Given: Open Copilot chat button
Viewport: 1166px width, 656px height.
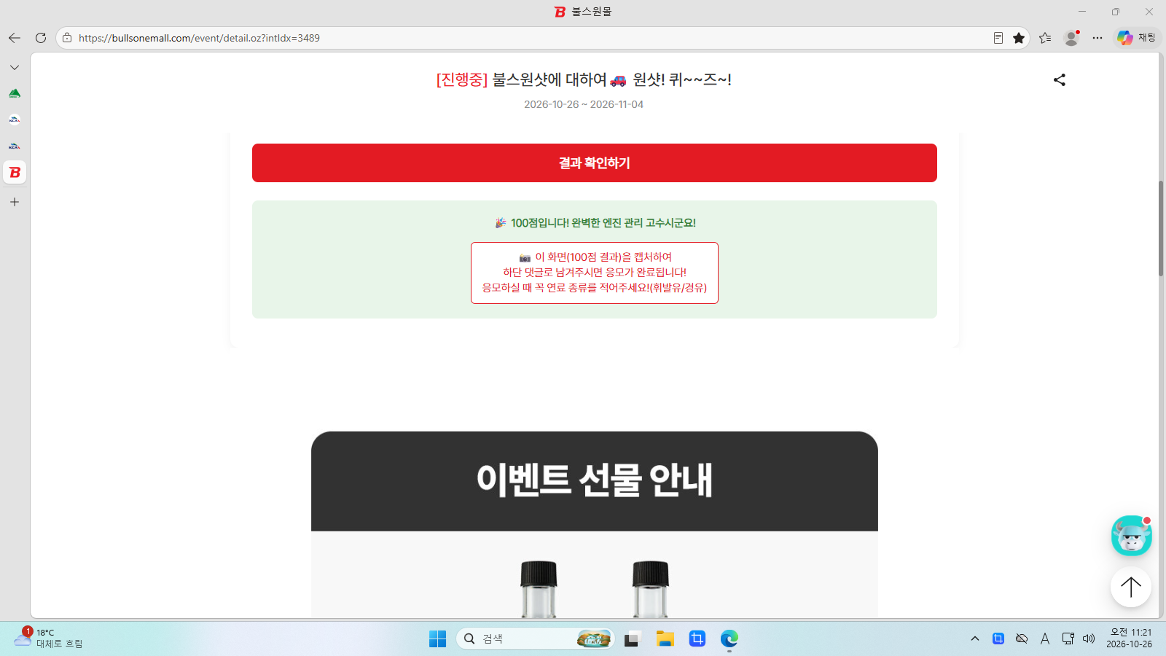Looking at the screenshot, I should pos(1137,38).
